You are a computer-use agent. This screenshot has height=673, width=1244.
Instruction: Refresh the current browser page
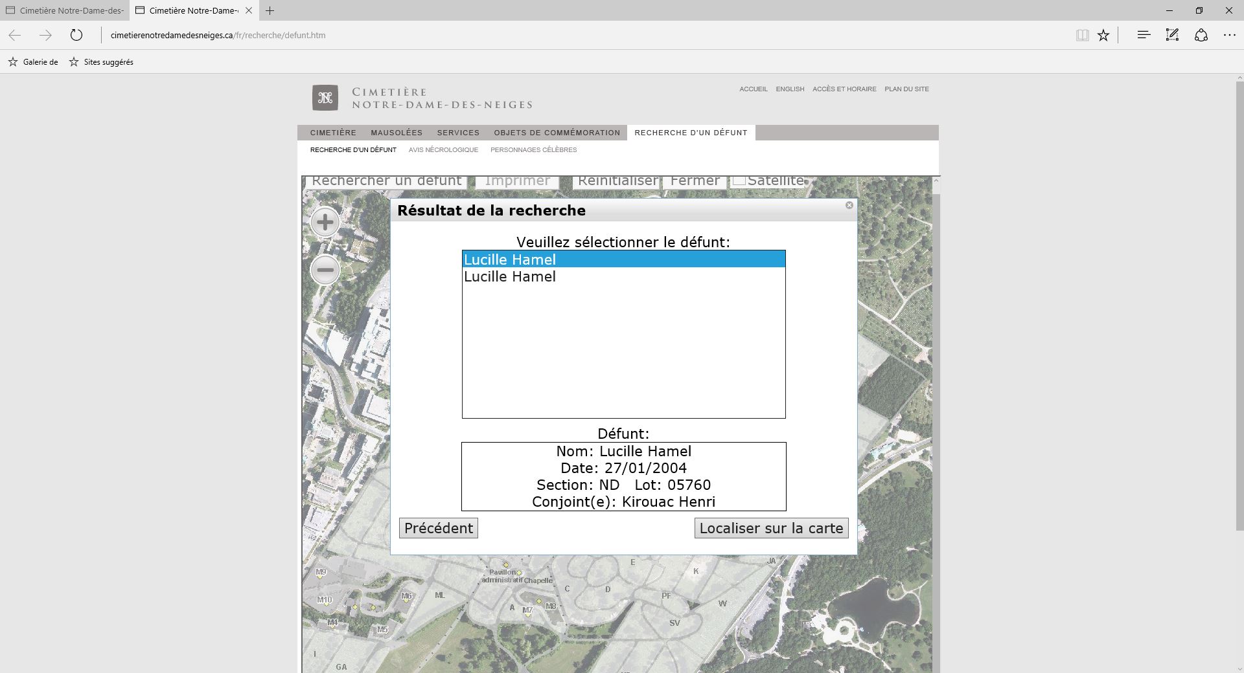tap(76, 35)
